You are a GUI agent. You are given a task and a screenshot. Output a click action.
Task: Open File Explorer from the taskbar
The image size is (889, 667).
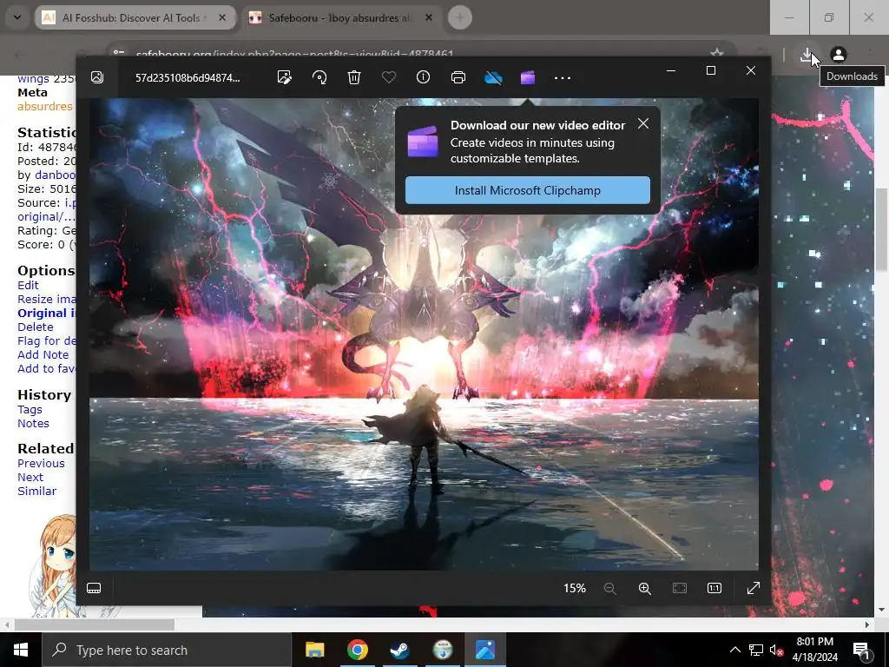point(314,650)
